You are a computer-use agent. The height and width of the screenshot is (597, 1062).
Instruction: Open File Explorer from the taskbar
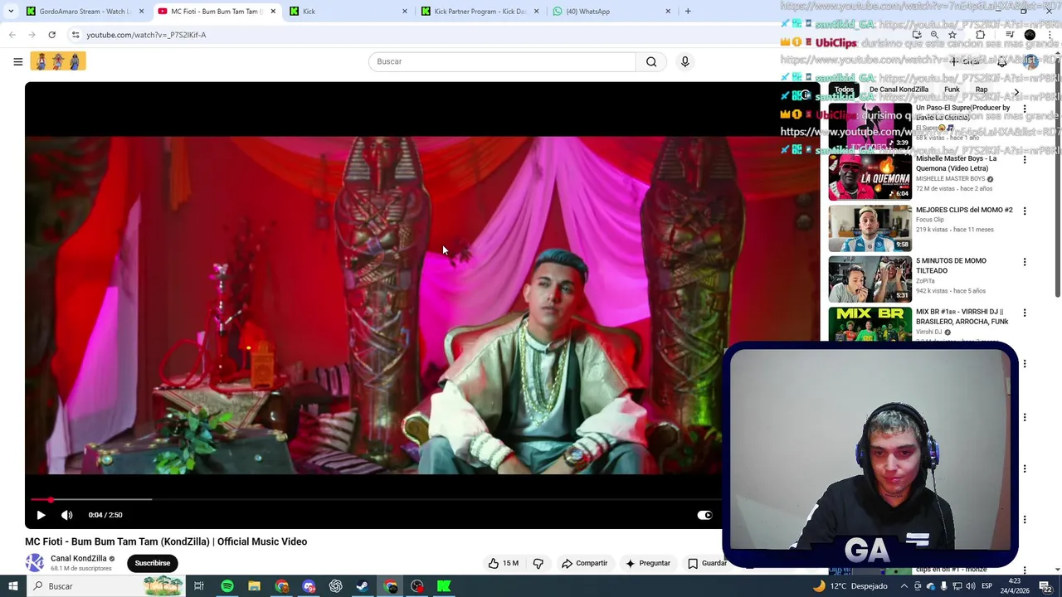(254, 586)
